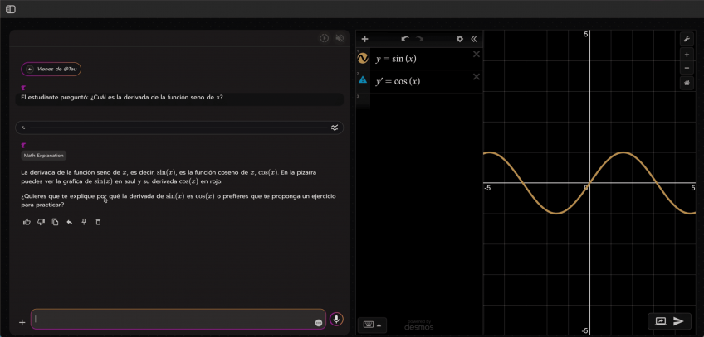This screenshot has width=704, height=337.
Task: Copy the math explanation message
Action: pos(56,222)
